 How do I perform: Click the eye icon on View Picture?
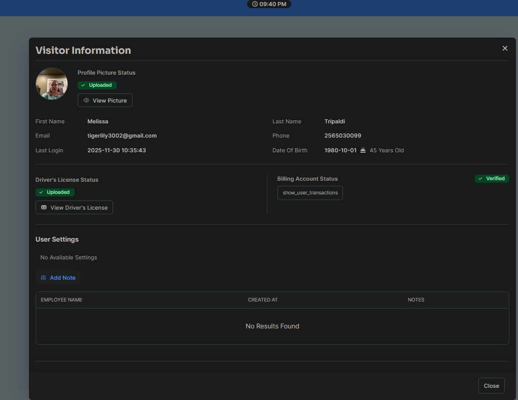pos(86,101)
